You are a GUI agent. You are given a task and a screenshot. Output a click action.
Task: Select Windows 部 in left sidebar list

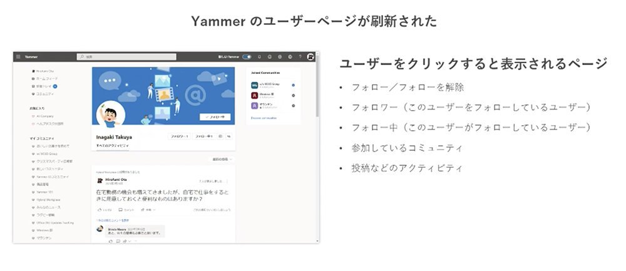click(42, 230)
